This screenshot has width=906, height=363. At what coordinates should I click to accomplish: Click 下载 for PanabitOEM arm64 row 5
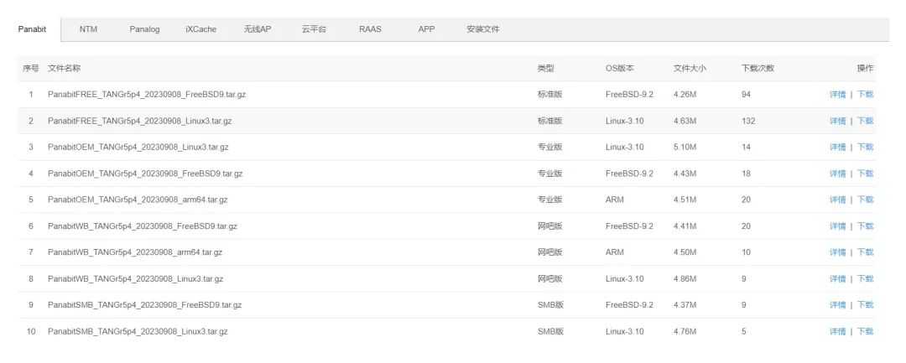865,200
